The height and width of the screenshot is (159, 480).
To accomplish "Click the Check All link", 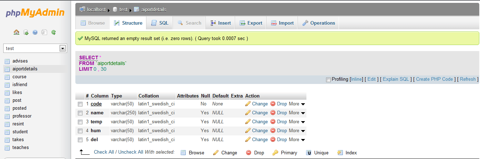I will click(x=106, y=152).
